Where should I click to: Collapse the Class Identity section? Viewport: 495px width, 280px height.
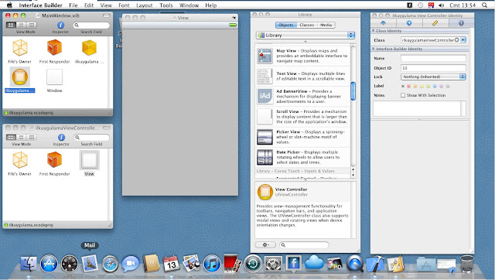pyautogui.click(x=373, y=31)
